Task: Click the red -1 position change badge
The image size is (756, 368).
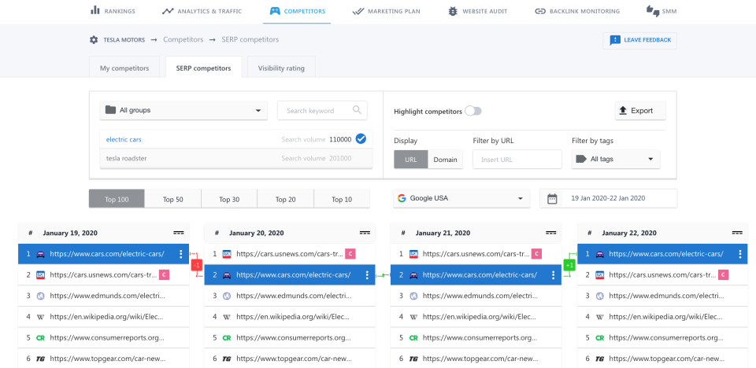Action: point(196,265)
